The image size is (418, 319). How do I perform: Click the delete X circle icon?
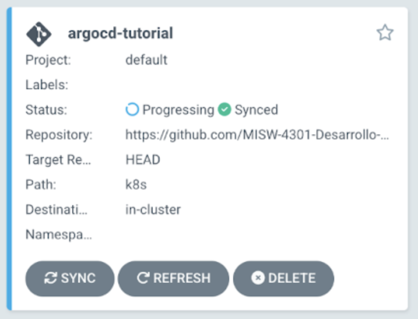(258, 278)
